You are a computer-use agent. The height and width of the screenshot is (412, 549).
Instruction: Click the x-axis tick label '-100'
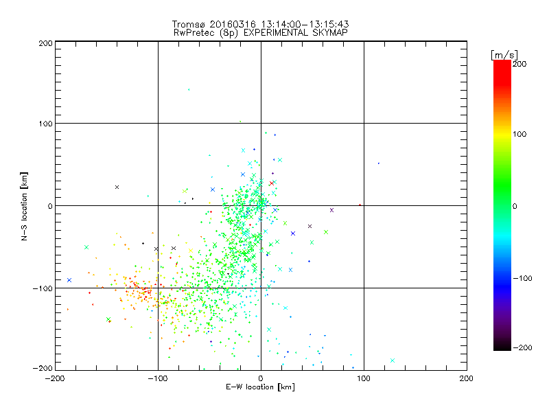158,378
